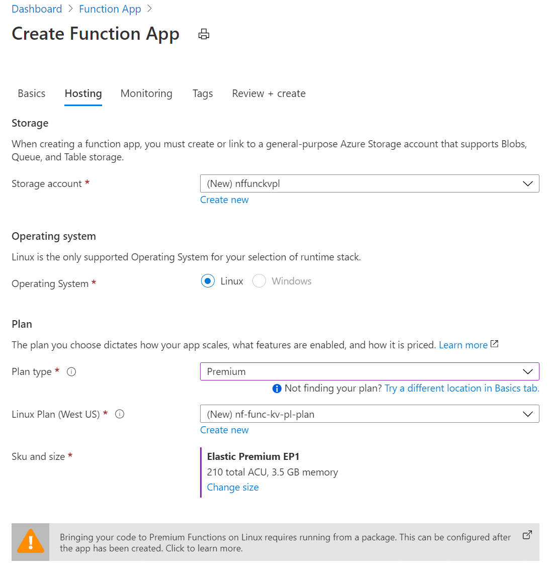Open the Linux Plan dropdown showing nf-func-kv-pl-plan
This screenshot has height=574, width=550.
point(527,414)
